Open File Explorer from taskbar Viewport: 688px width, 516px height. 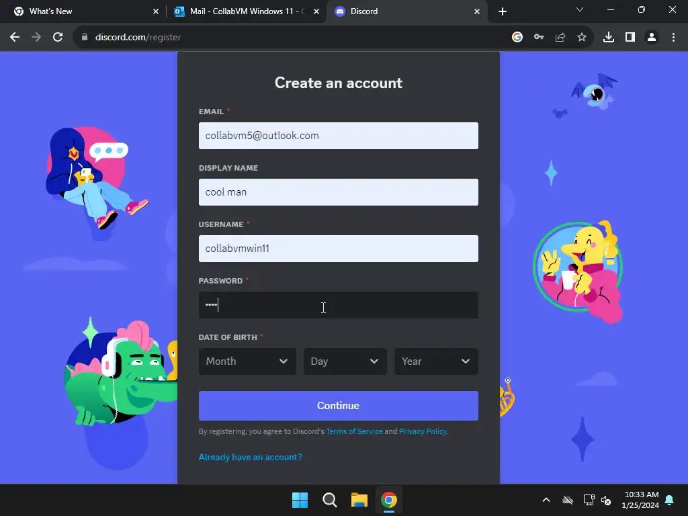click(359, 500)
